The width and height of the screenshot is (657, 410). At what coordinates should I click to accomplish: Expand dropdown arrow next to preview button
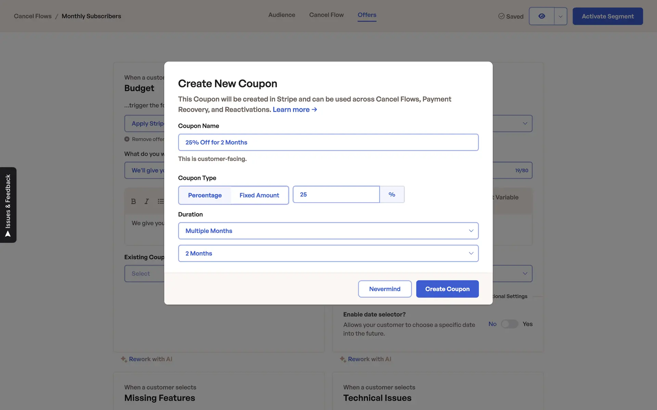point(560,16)
